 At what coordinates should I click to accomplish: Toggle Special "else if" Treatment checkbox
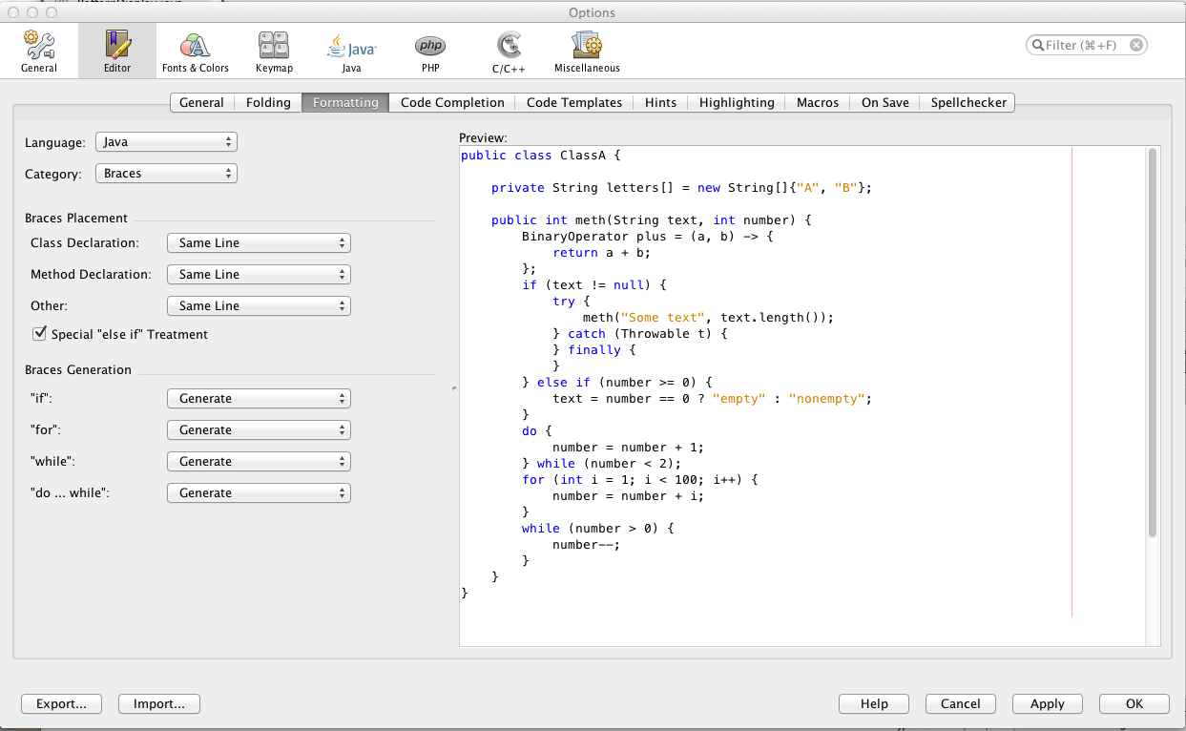tap(40, 334)
